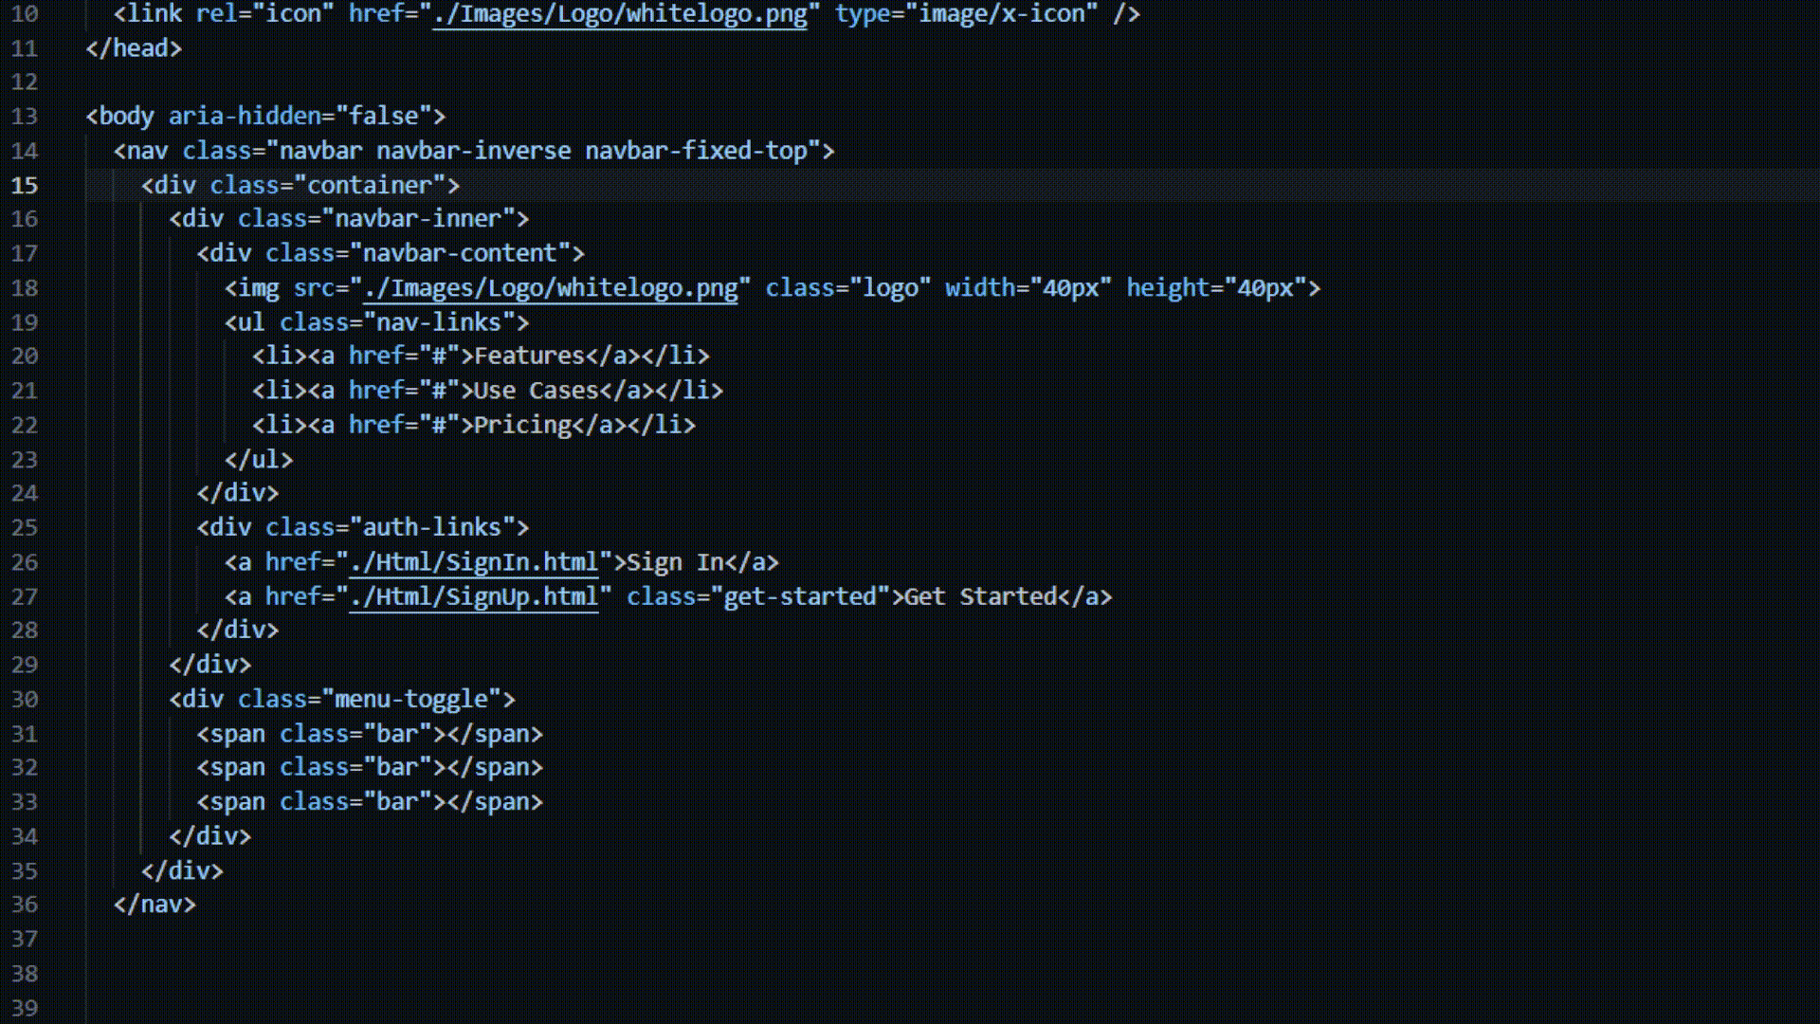Click the closing head tag
This screenshot has height=1024, width=1820.
(134, 48)
